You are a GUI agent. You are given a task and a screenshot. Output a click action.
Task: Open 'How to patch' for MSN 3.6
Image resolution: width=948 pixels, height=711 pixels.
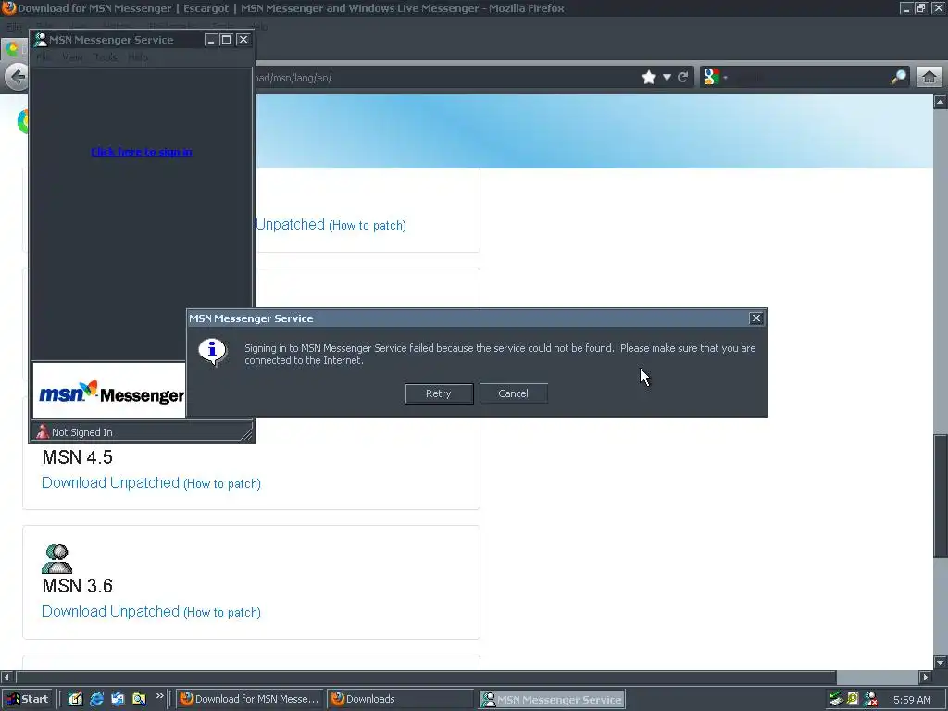(222, 613)
